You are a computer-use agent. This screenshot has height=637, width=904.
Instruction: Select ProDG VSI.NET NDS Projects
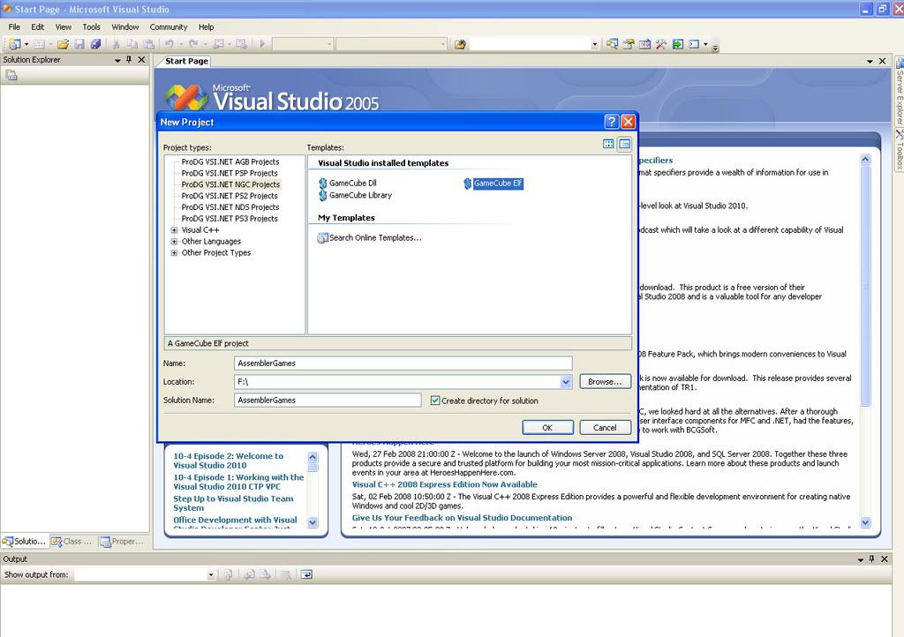[x=230, y=207]
